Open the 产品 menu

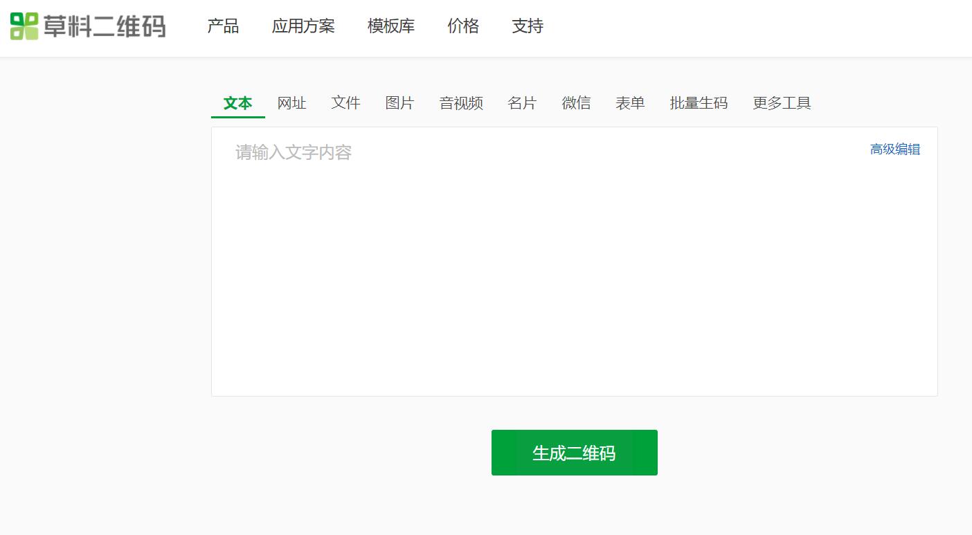[223, 26]
